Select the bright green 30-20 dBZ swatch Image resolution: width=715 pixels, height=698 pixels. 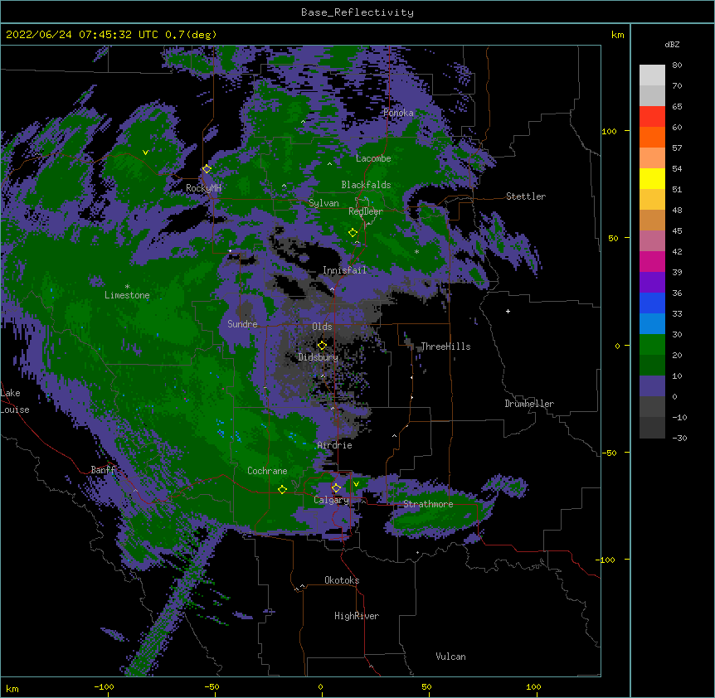click(652, 345)
